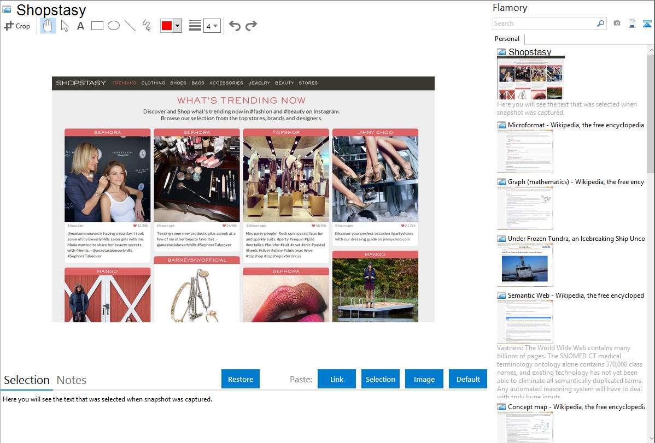Undo the last annotation
Screen dimensions: 655x443
(x=235, y=26)
